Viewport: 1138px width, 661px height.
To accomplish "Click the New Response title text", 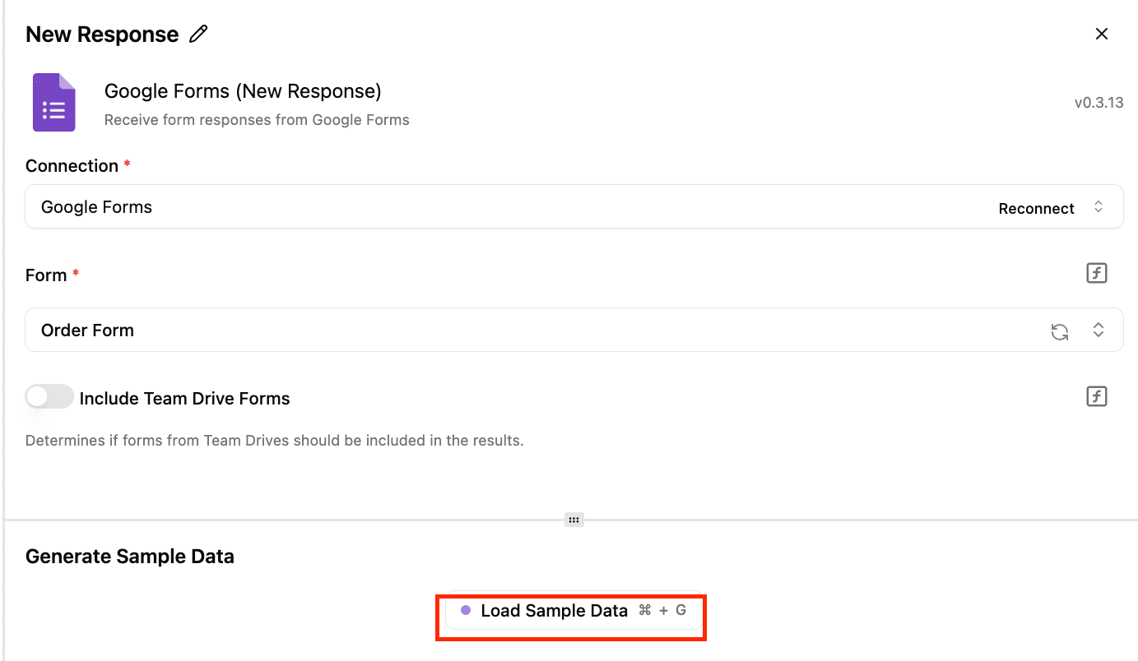I will tap(102, 35).
